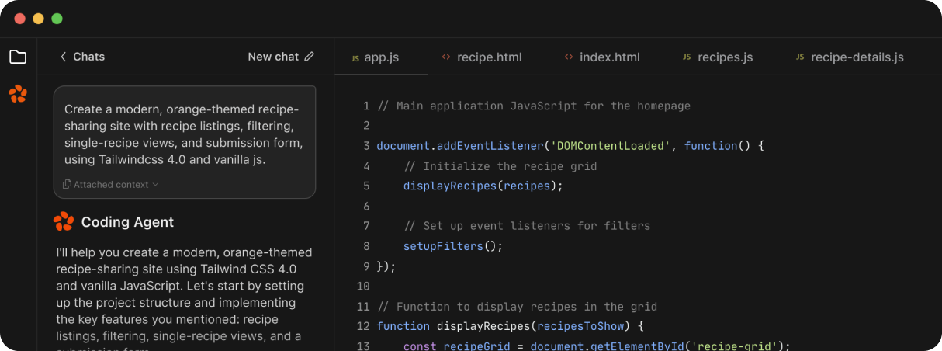Click the yellow minimize window button
The height and width of the screenshot is (351, 942).
pos(39,19)
